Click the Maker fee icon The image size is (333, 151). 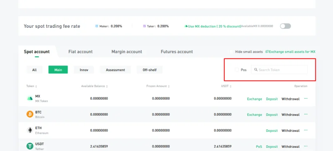(97, 26)
